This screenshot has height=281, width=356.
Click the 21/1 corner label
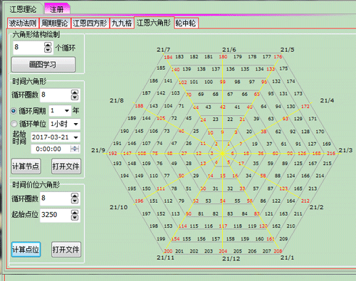(287, 258)
